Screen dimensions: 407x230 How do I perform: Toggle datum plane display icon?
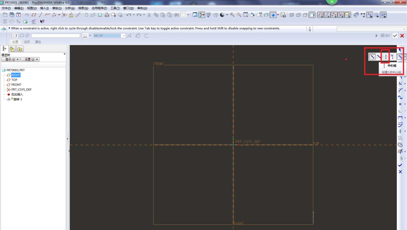coord(321,15)
